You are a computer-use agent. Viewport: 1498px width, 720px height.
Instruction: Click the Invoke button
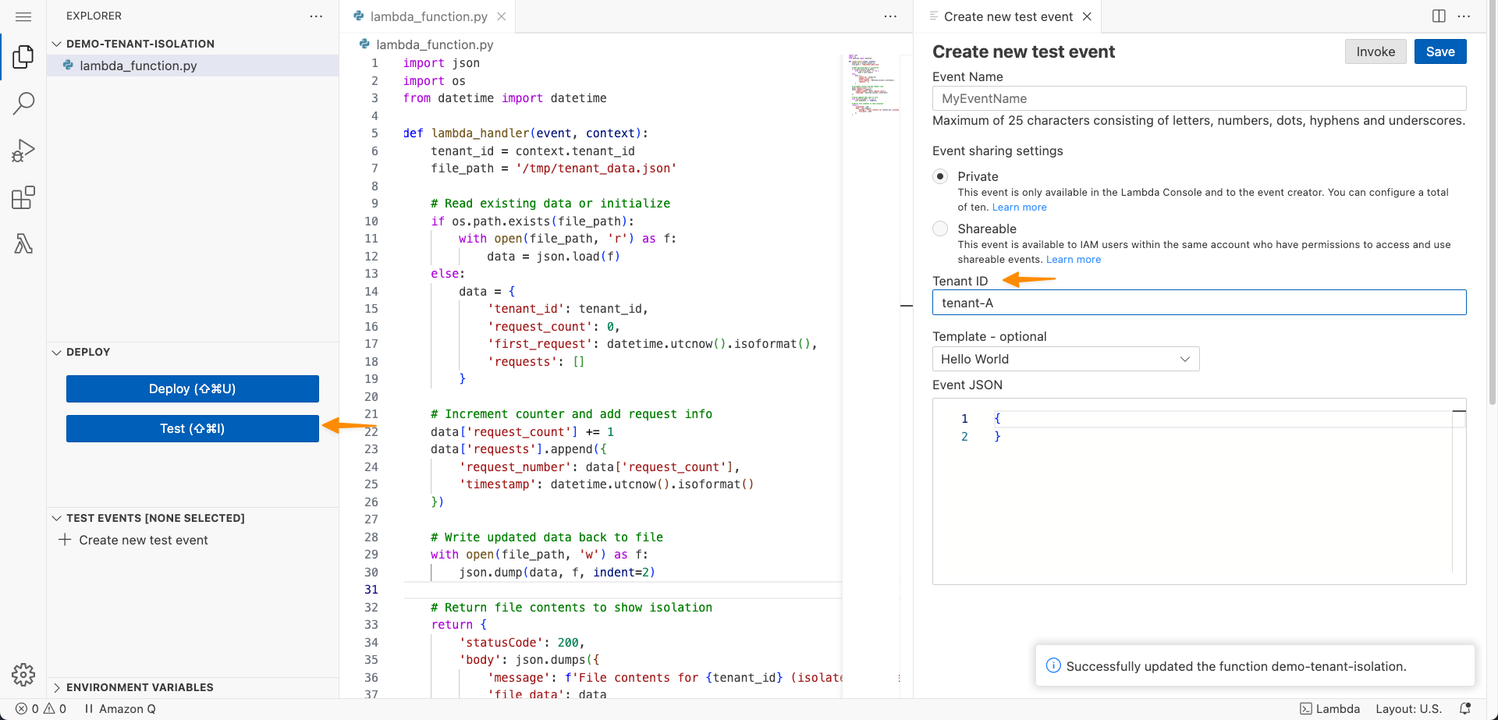(x=1375, y=51)
